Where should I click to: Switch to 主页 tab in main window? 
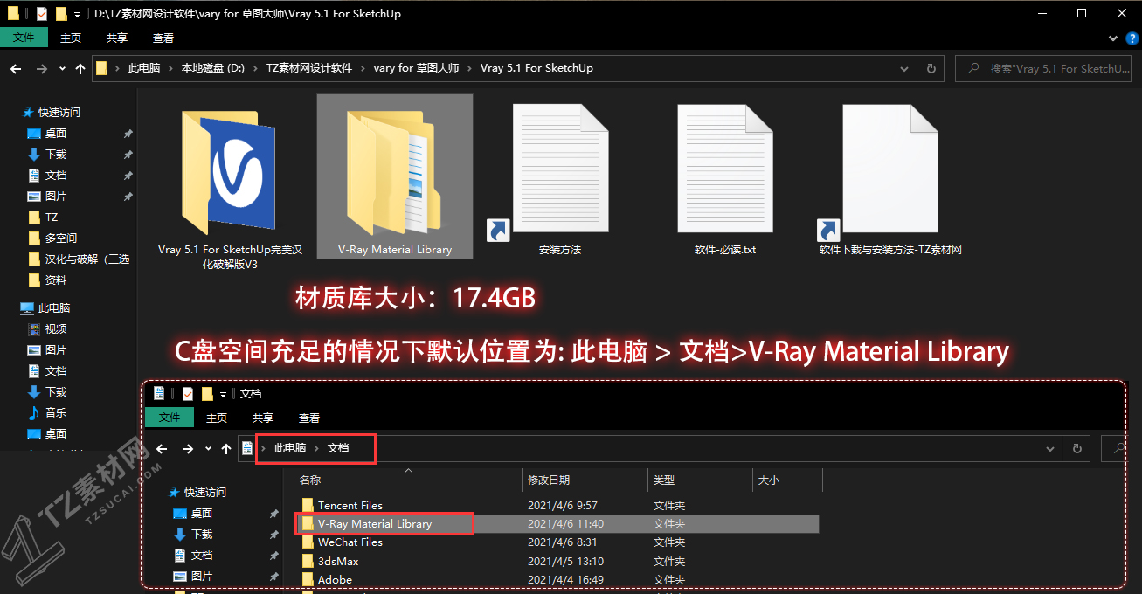[x=71, y=38]
